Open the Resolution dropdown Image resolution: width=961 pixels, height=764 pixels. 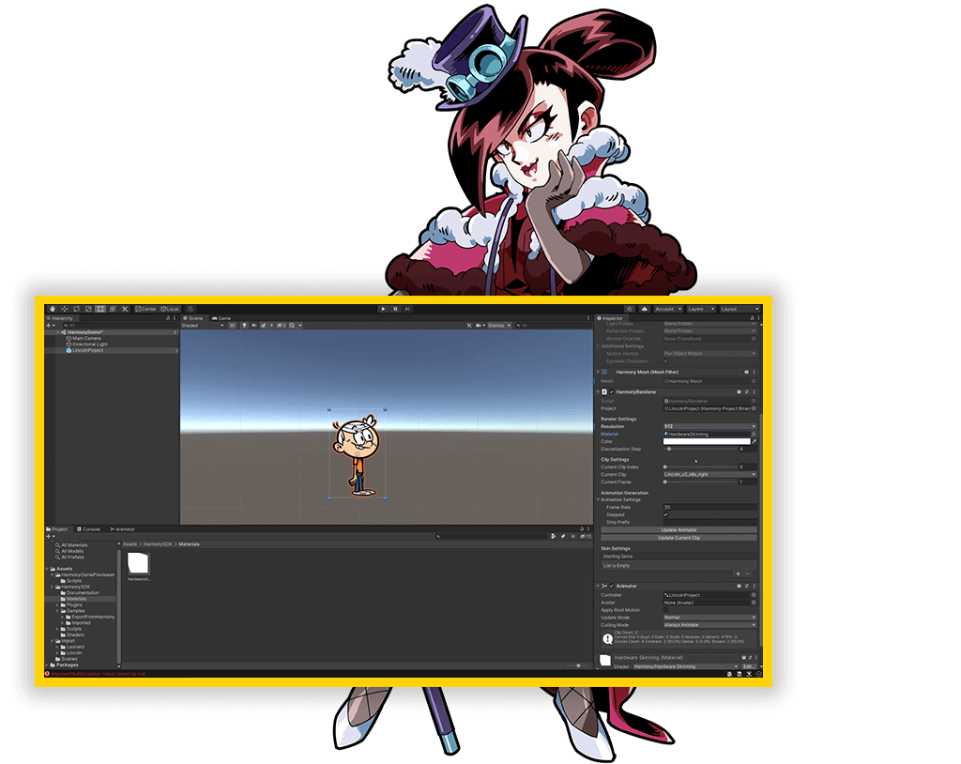coord(709,426)
